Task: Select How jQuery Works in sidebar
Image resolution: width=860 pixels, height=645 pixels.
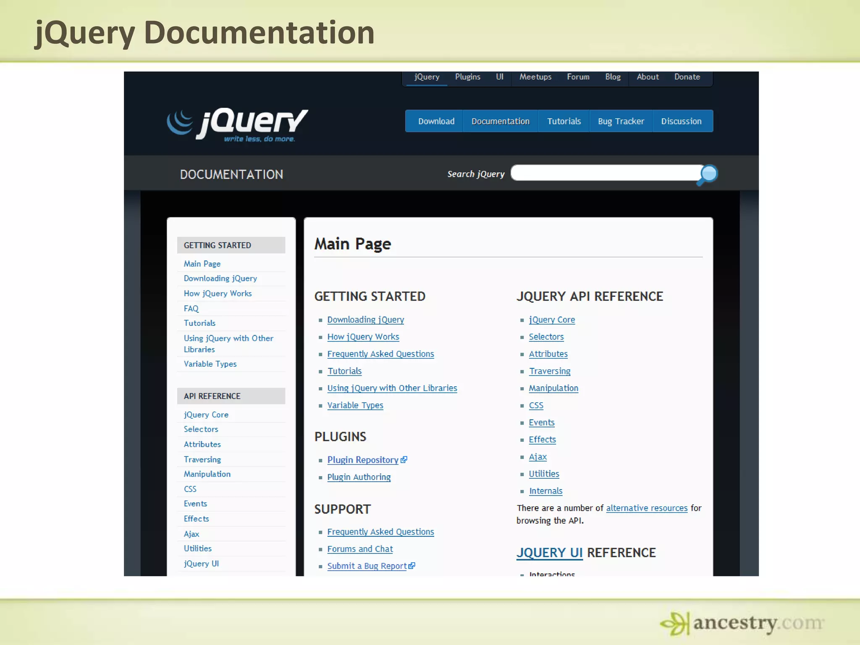Action: click(218, 294)
